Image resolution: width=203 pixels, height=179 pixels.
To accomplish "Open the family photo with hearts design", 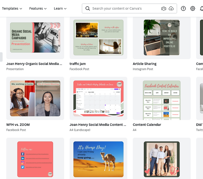I will [x=162, y=159].
